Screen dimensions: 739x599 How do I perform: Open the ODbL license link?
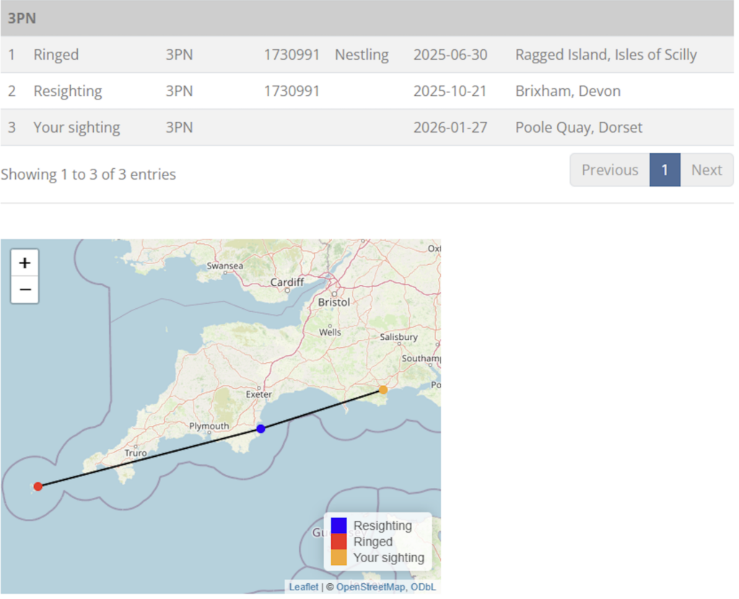pyautogui.click(x=424, y=587)
